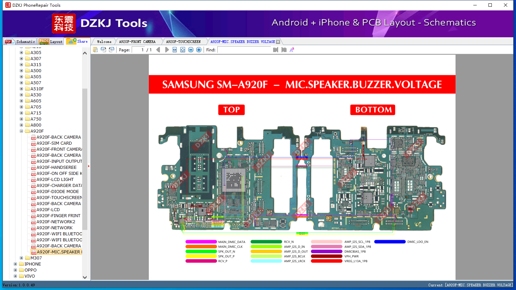This screenshot has height=290, width=516.
Task: Click the PDF icon next to A920F-DIODE MODE
Action: (x=34, y=192)
